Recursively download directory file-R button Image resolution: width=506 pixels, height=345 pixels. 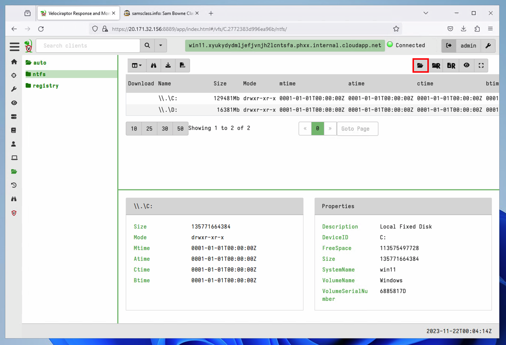[451, 66]
